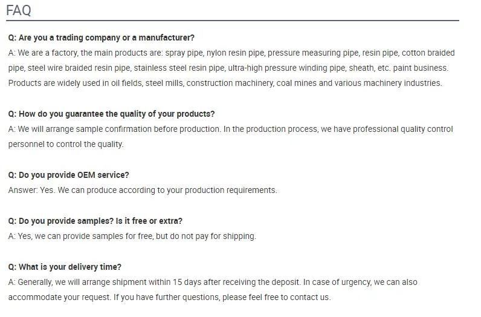Viewport: 481px width, 317px height.
Task: Click the answer about shipment within 15 days
Action: coord(213,282)
